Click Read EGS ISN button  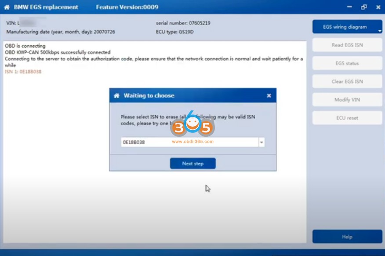click(347, 45)
